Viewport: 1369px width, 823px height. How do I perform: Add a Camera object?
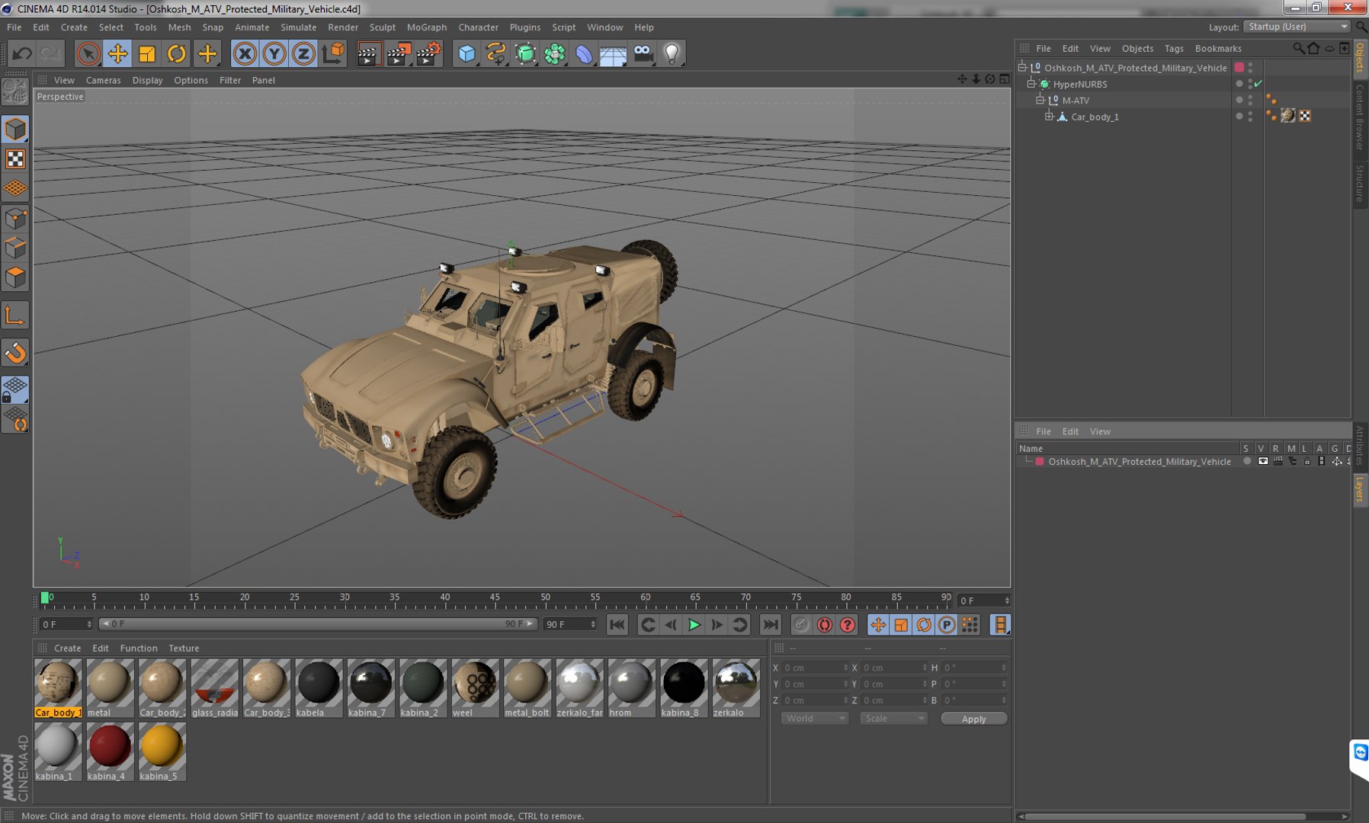tap(643, 53)
